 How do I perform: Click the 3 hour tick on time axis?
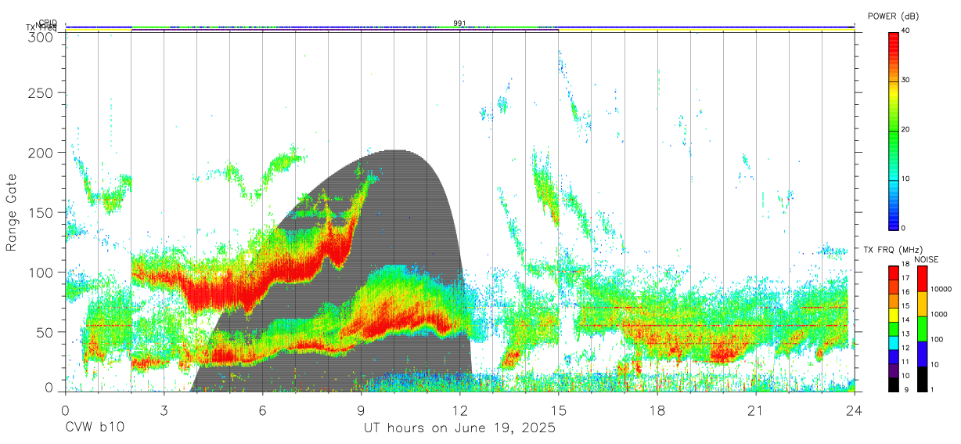(x=163, y=410)
